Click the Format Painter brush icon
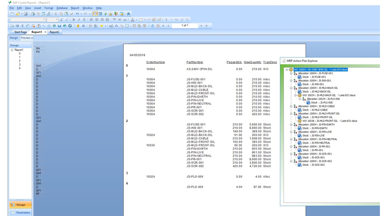This screenshot has width=387, height=216. (71, 14)
